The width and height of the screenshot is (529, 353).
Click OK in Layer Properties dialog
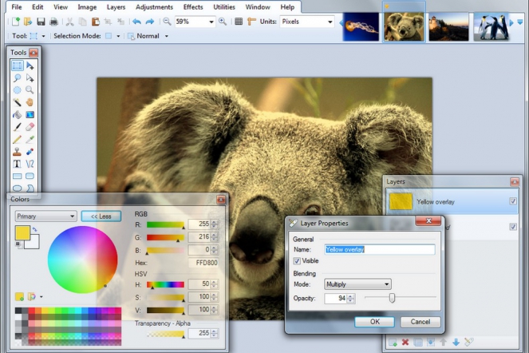[374, 322]
